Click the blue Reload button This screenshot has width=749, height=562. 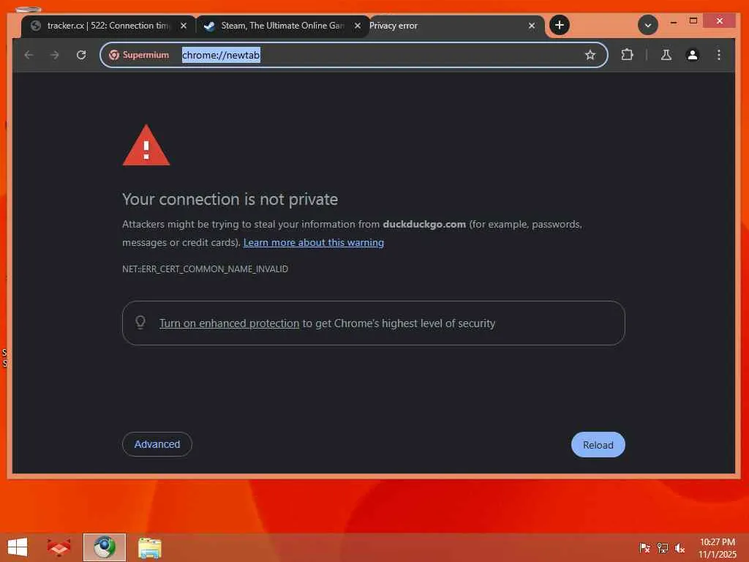point(598,445)
